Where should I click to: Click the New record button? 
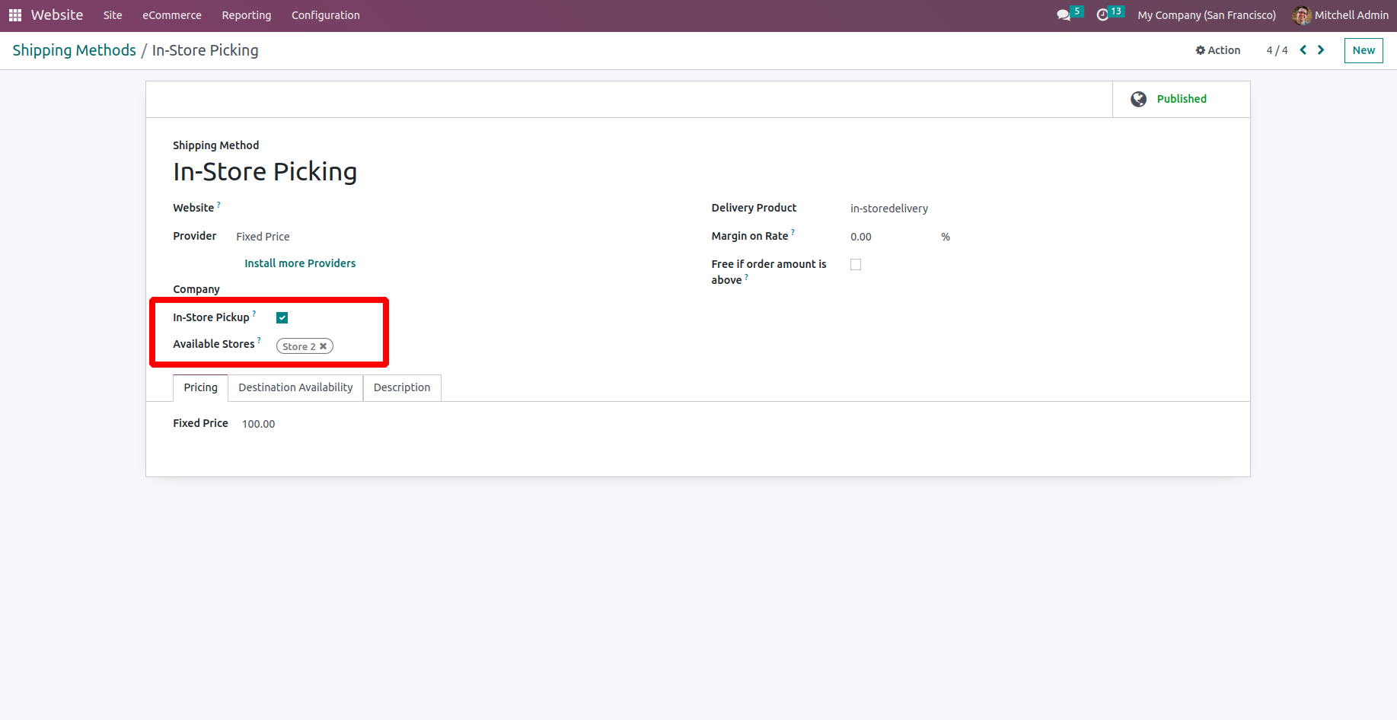pyautogui.click(x=1364, y=50)
